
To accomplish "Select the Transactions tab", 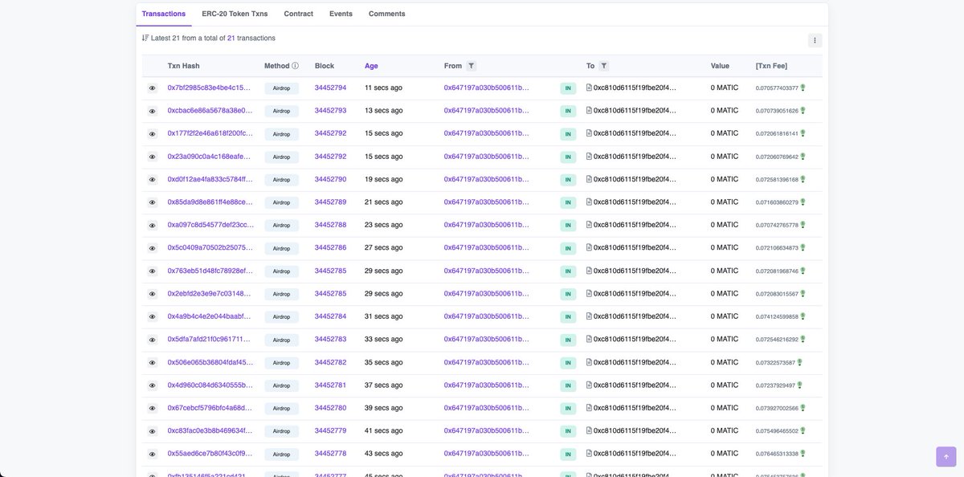I will click(x=164, y=14).
